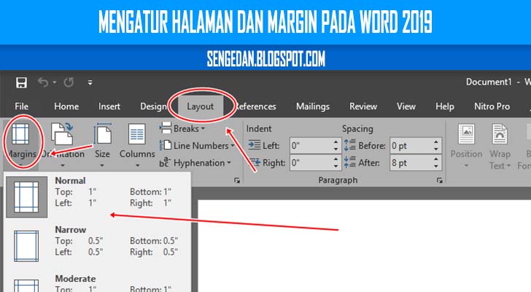Click the Margins button icon

click(x=20, y=134)
